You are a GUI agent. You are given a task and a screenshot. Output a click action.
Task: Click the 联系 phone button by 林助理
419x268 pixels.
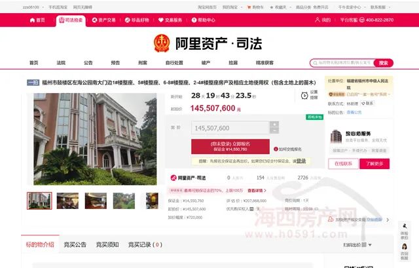point(367,104)
